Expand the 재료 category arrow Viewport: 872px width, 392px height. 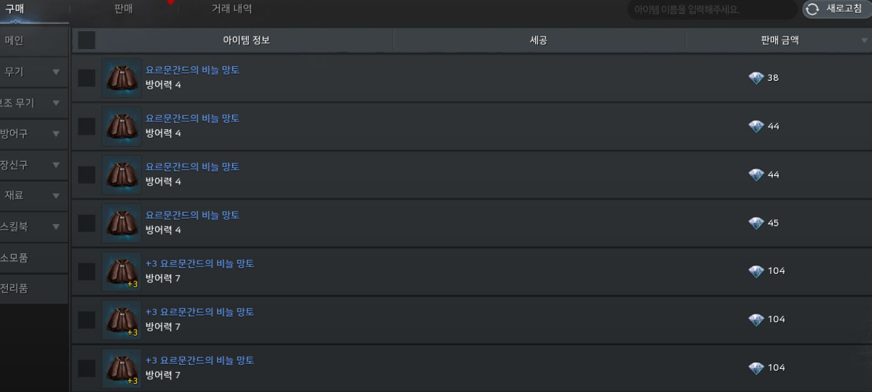[x=56, y=196]
